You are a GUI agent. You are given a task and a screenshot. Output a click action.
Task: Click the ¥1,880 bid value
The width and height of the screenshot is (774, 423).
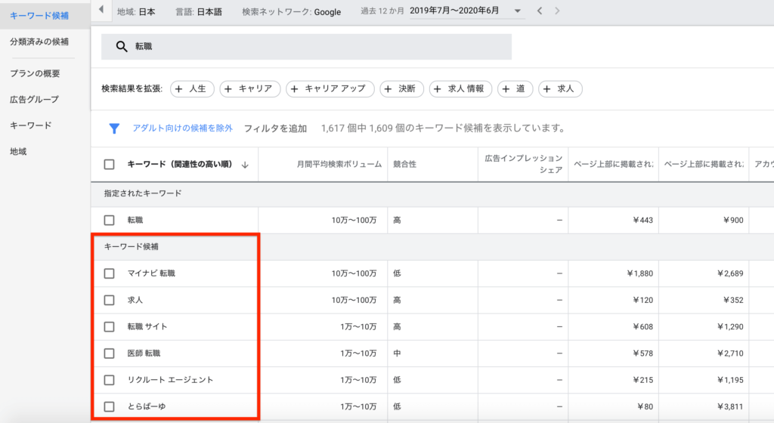[x=639, y=273]
